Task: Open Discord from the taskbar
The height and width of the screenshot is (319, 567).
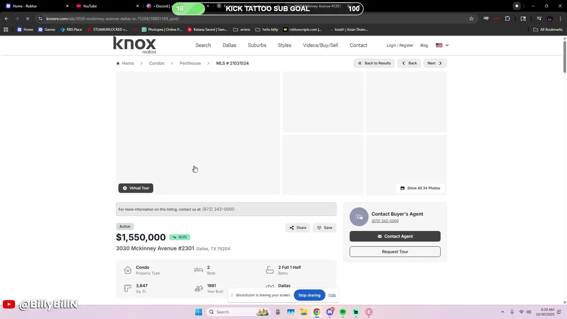Action: coord(330,312)
